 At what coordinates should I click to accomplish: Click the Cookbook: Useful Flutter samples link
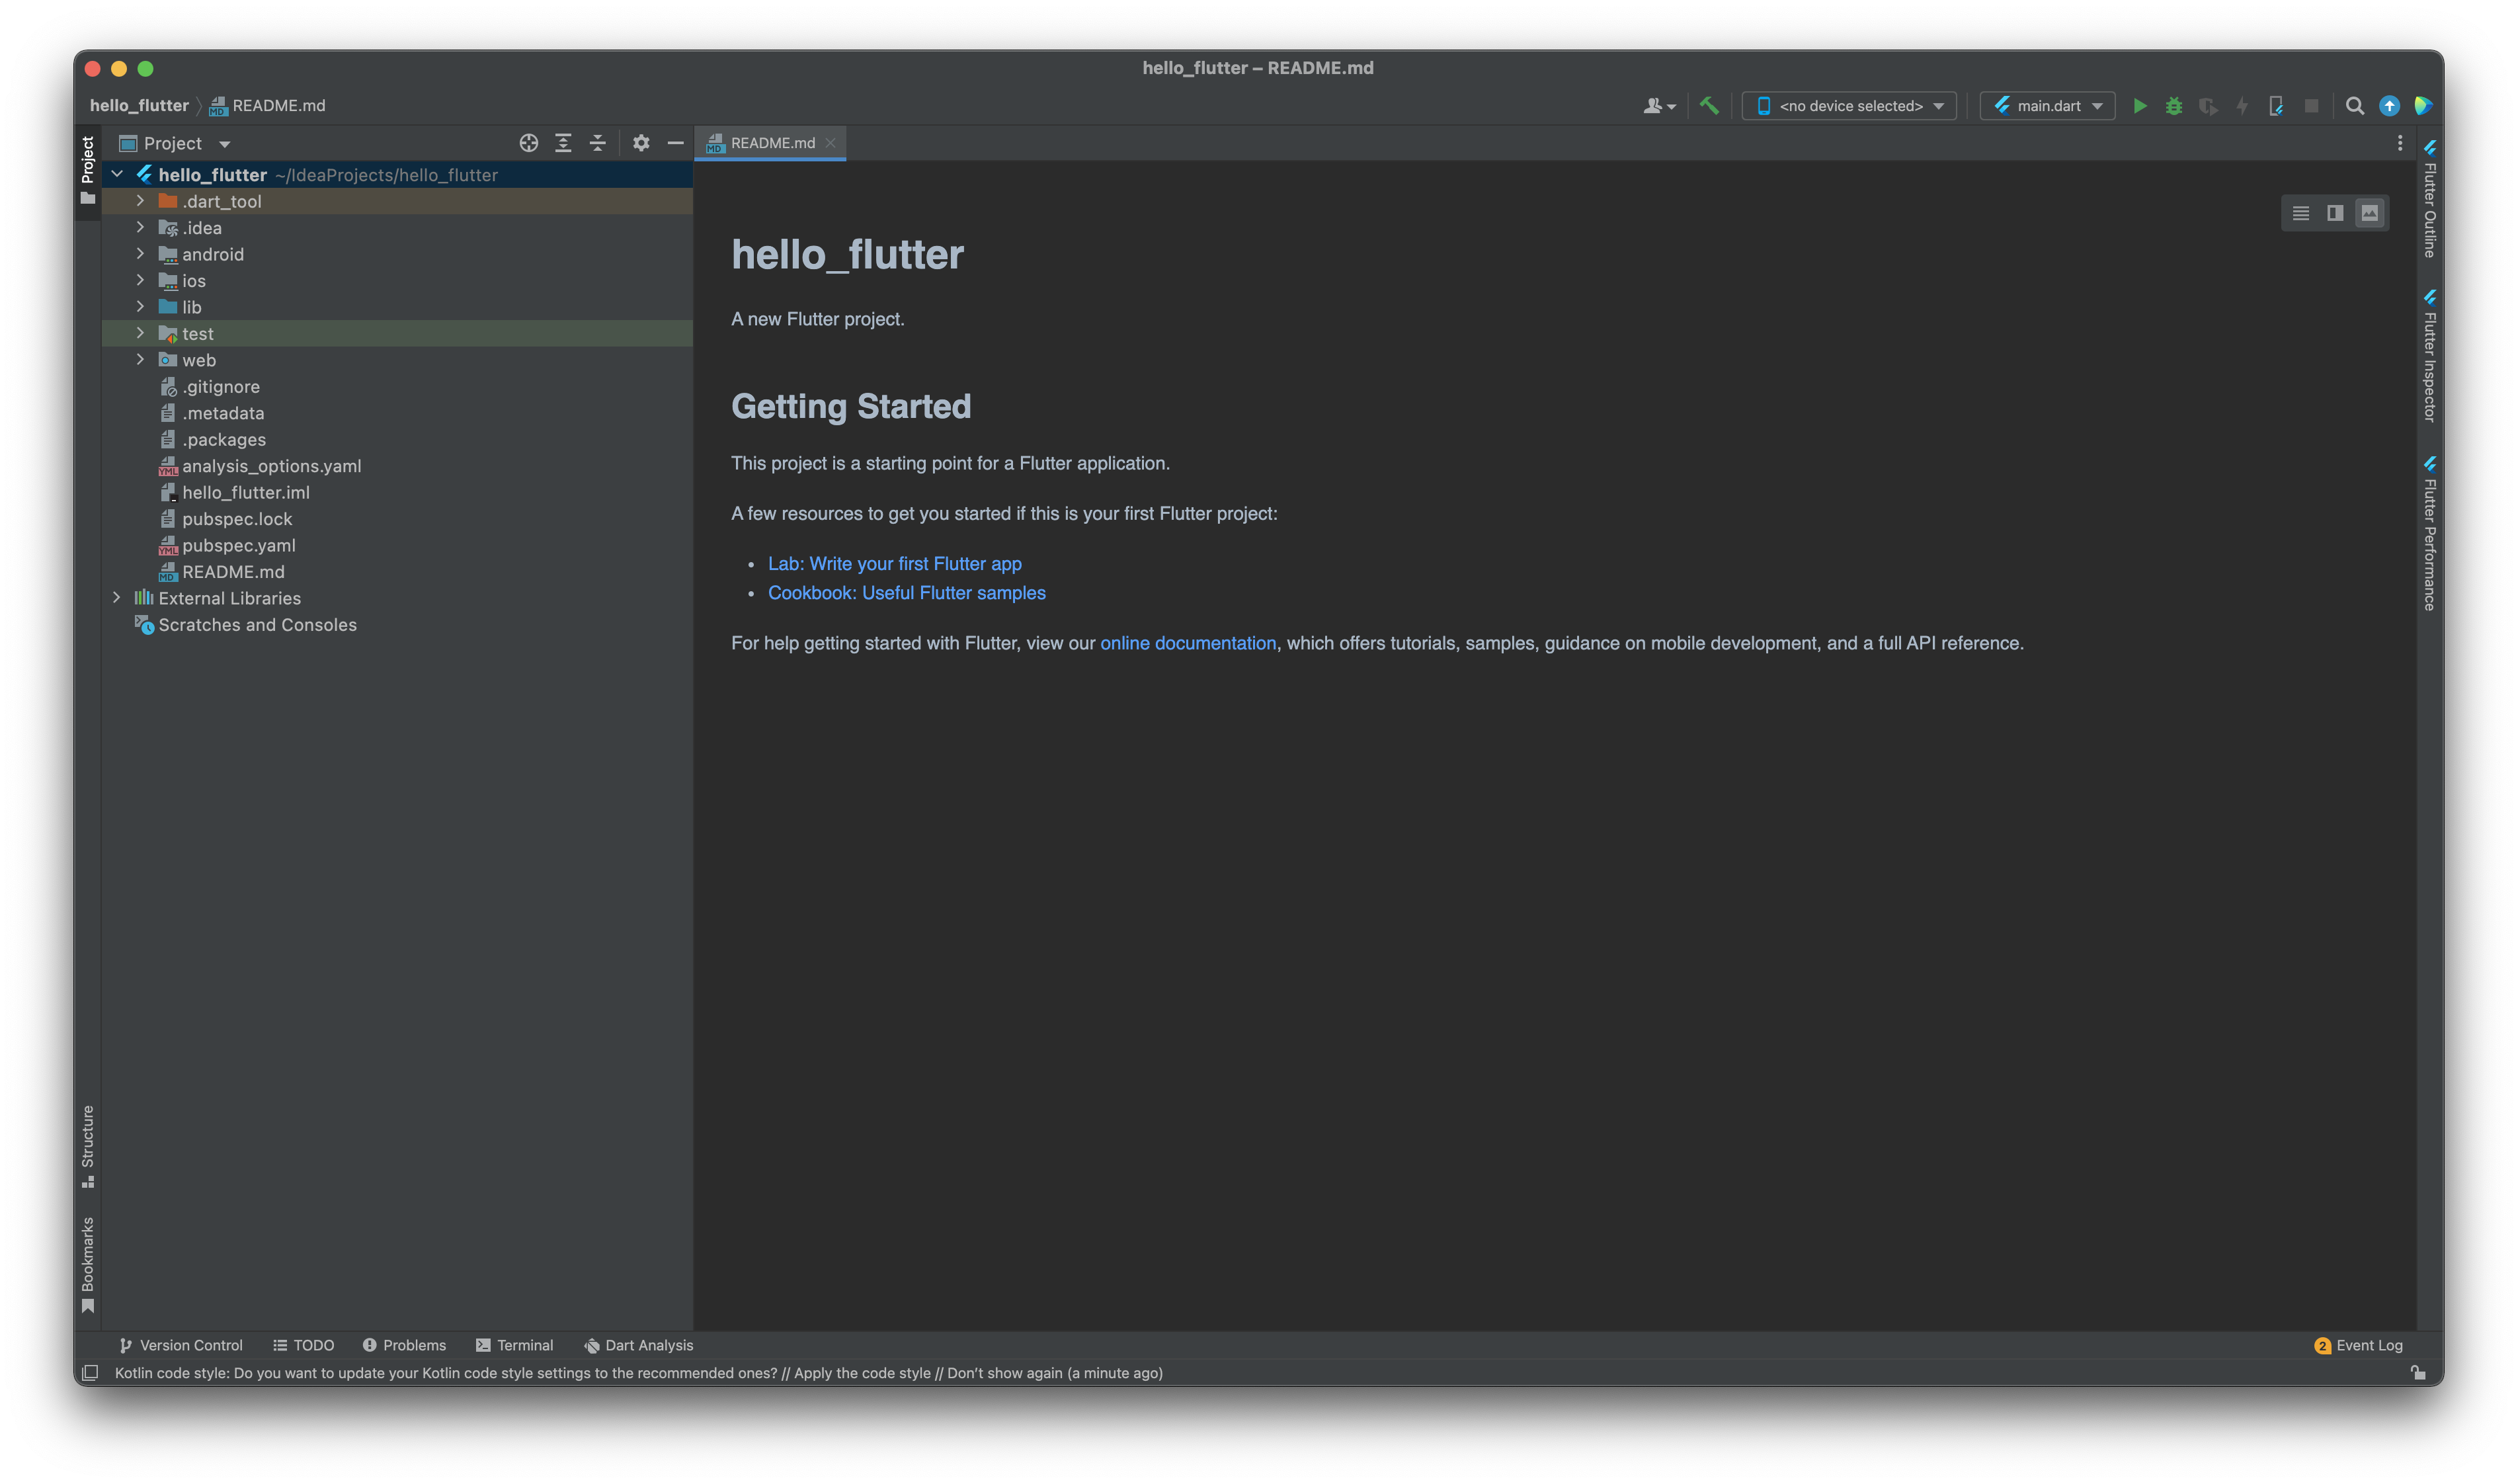(906, 593)
